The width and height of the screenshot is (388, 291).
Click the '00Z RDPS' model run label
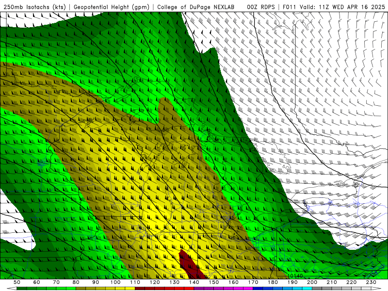(x=261, y=7)
